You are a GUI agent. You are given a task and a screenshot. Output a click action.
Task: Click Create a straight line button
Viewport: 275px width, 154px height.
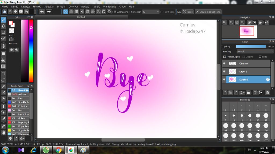[208, 12]
